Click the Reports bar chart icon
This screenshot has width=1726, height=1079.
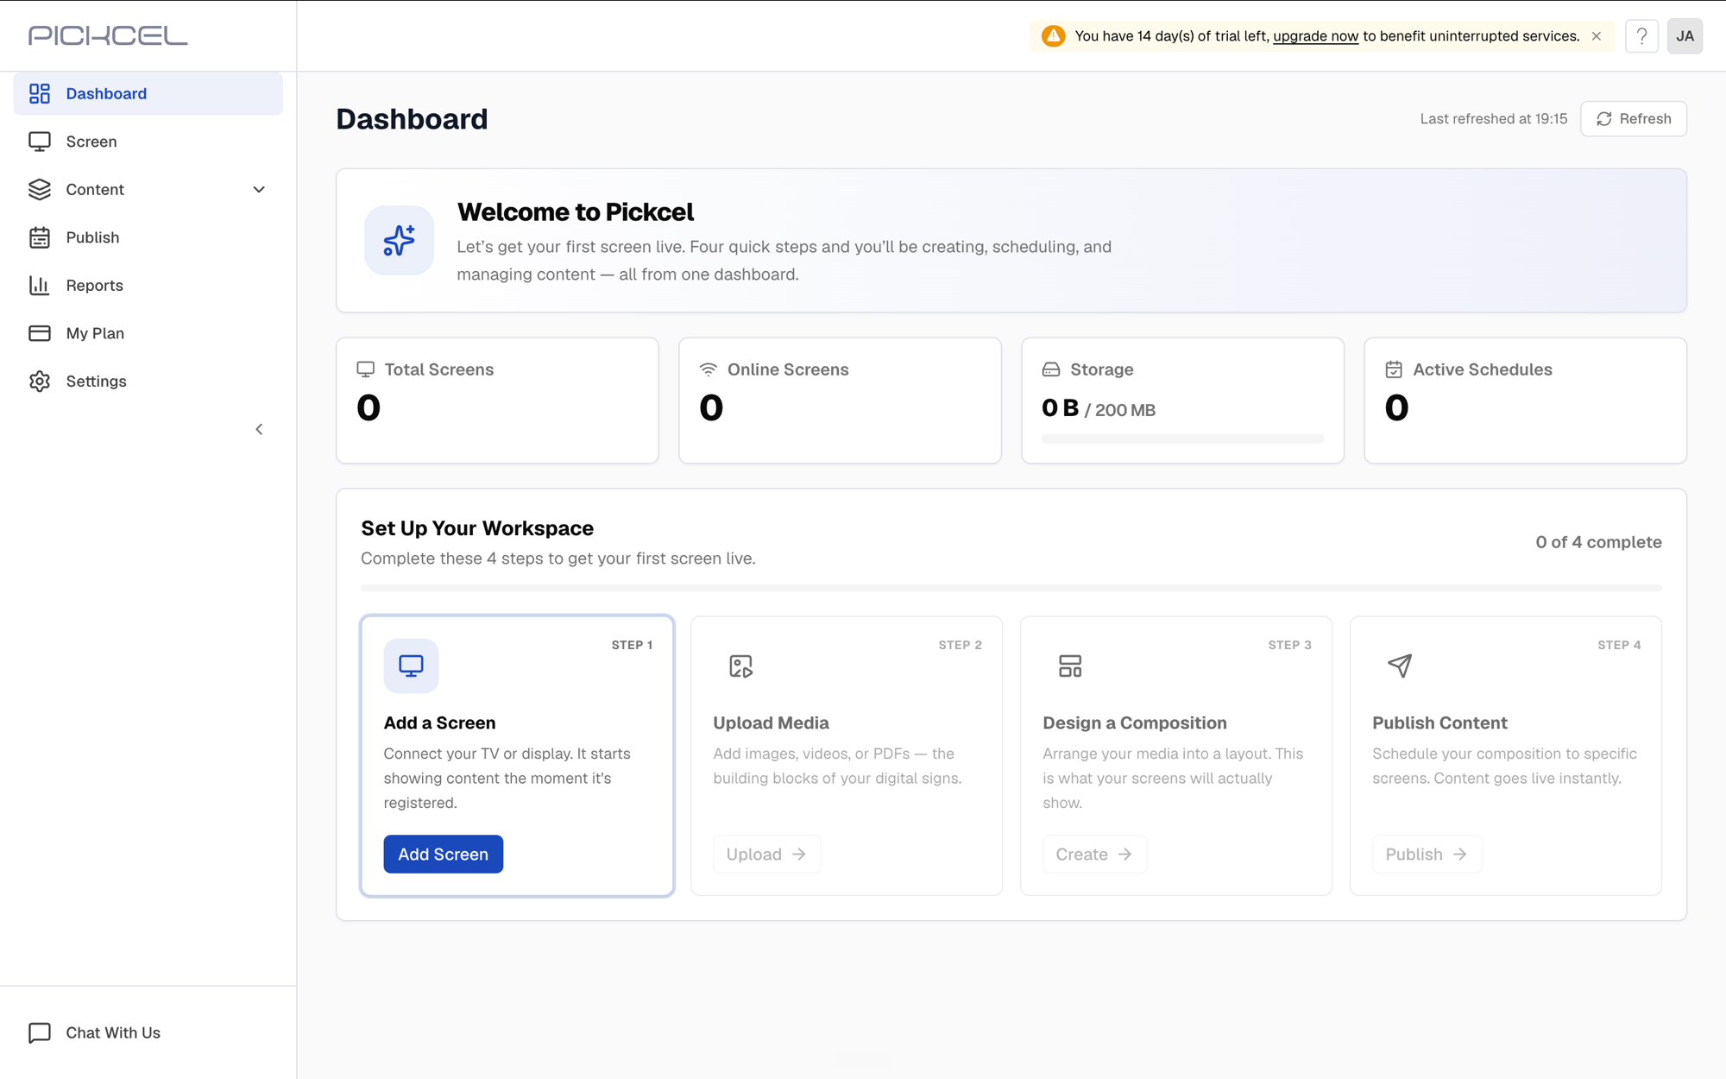click(x=40, y=285)
